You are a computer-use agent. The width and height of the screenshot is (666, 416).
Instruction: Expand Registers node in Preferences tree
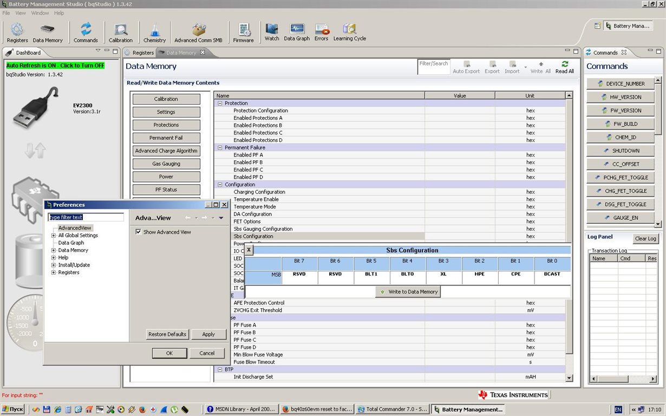click(x=54, y=272)
